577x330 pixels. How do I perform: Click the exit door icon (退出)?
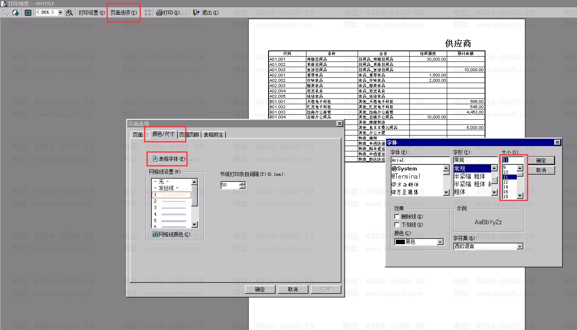pos(197,13)
